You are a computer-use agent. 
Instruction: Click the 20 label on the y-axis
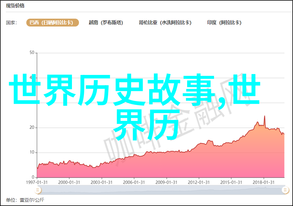32,128
